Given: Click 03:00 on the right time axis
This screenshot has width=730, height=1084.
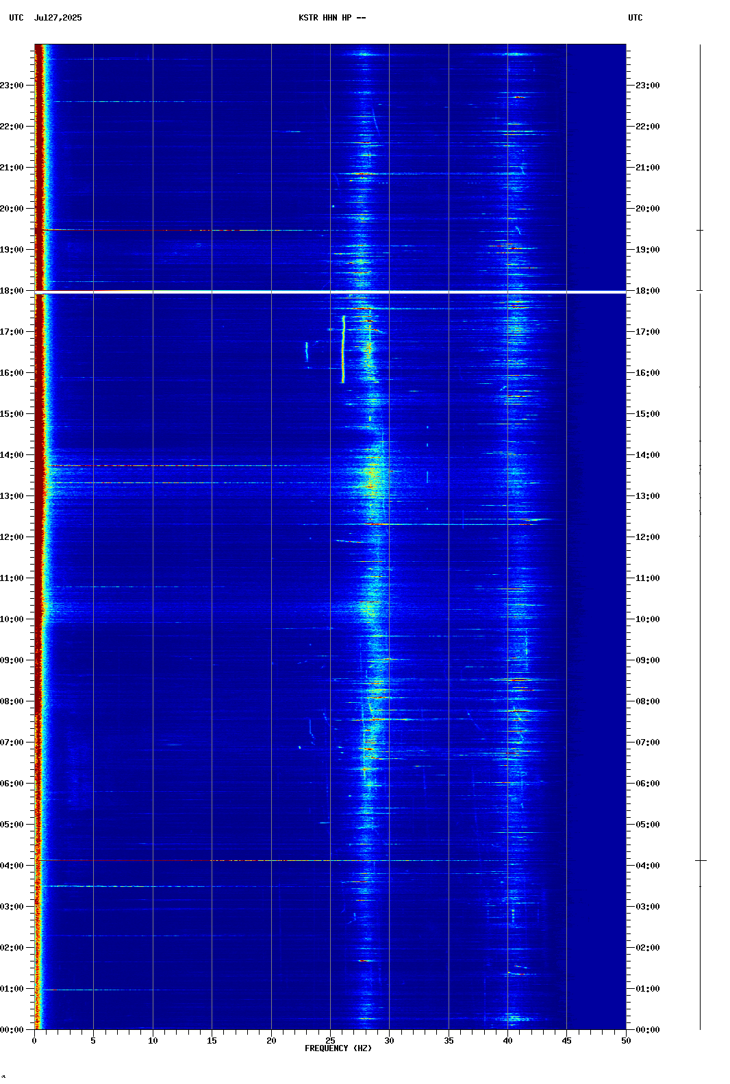Looking at the screenshot, I should [648, 907].
